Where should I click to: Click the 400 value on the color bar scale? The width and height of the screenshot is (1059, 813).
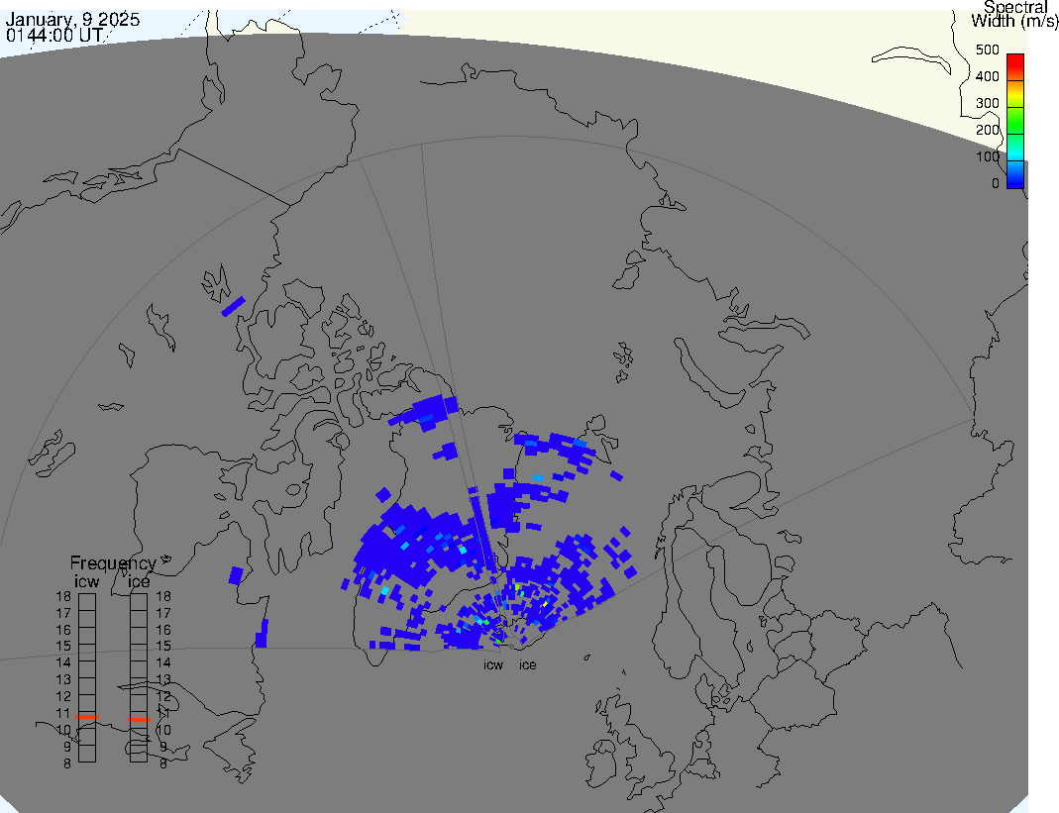tap(987, 76)
